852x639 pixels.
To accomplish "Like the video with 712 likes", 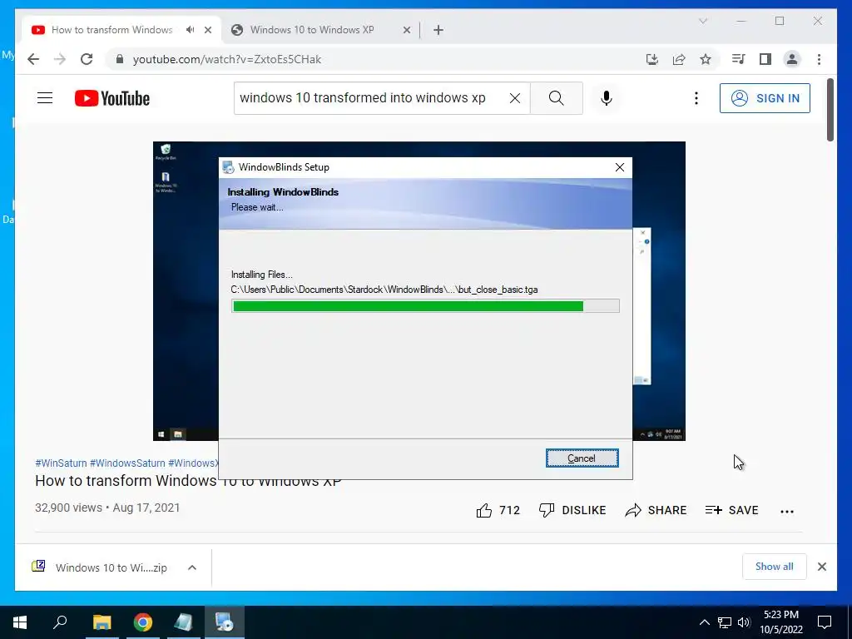I will [x=498, y=510].
